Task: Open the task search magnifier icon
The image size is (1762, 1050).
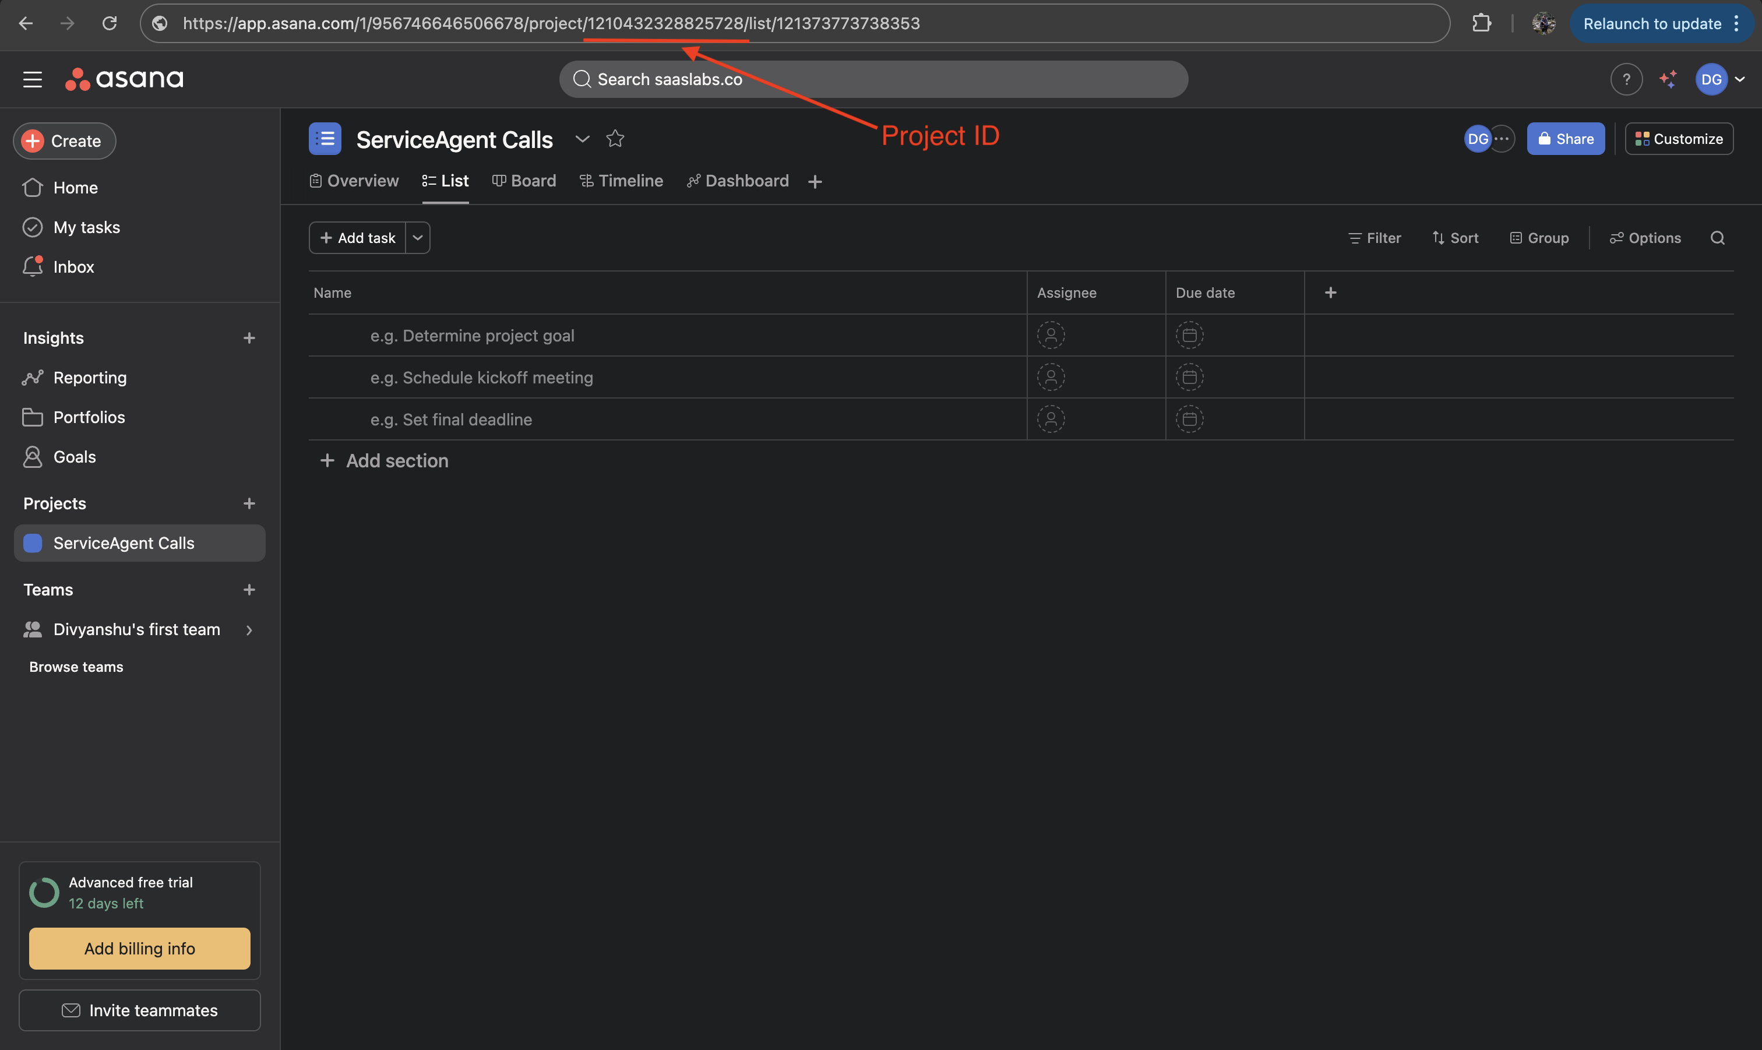Action: (1717, 238)
